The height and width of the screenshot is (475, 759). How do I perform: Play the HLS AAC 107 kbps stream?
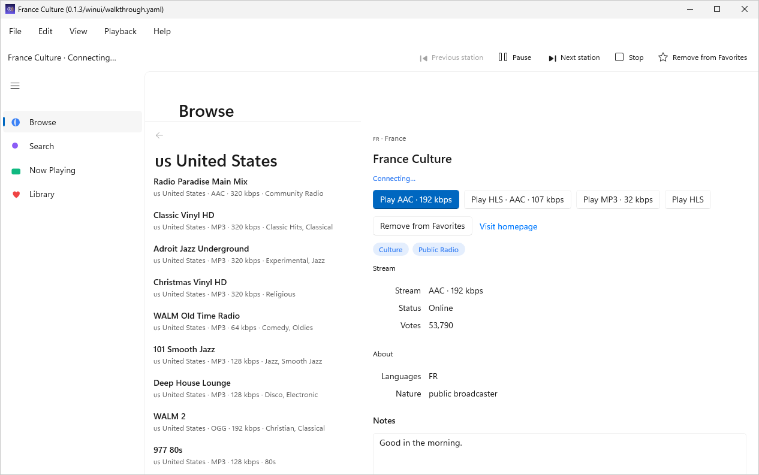(517, 199)
